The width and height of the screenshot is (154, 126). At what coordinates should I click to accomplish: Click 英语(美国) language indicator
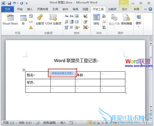coord(50,123)
